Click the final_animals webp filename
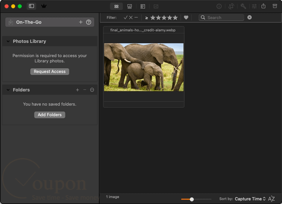 tap(143, 30)
